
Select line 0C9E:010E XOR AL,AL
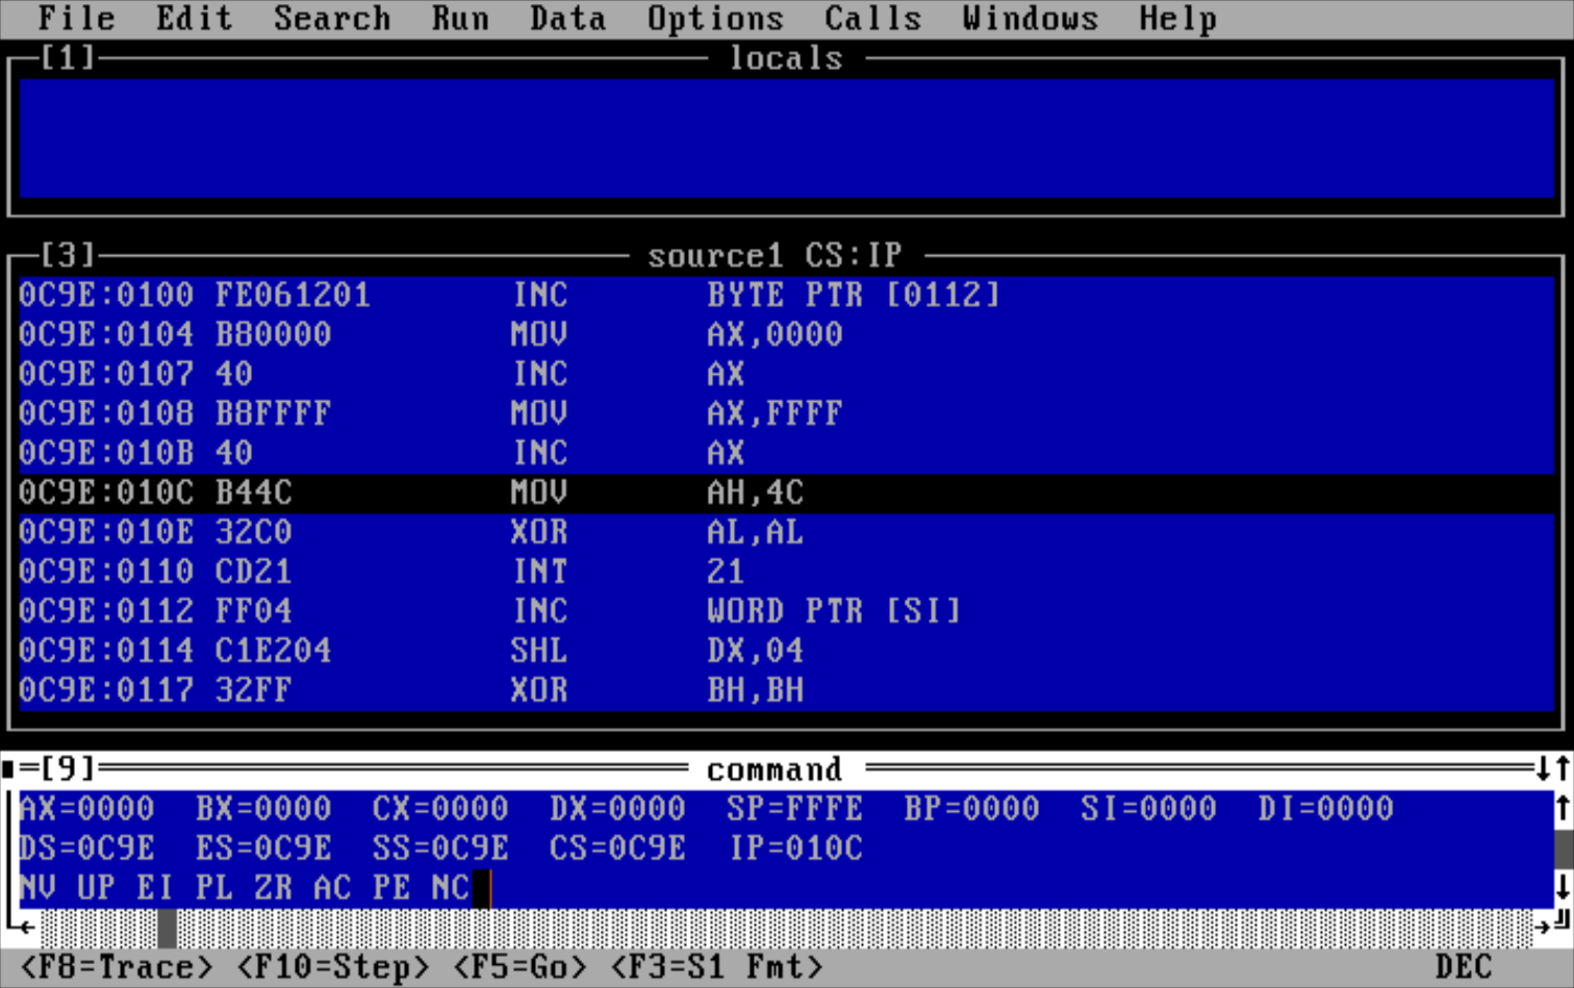point(786,532)
